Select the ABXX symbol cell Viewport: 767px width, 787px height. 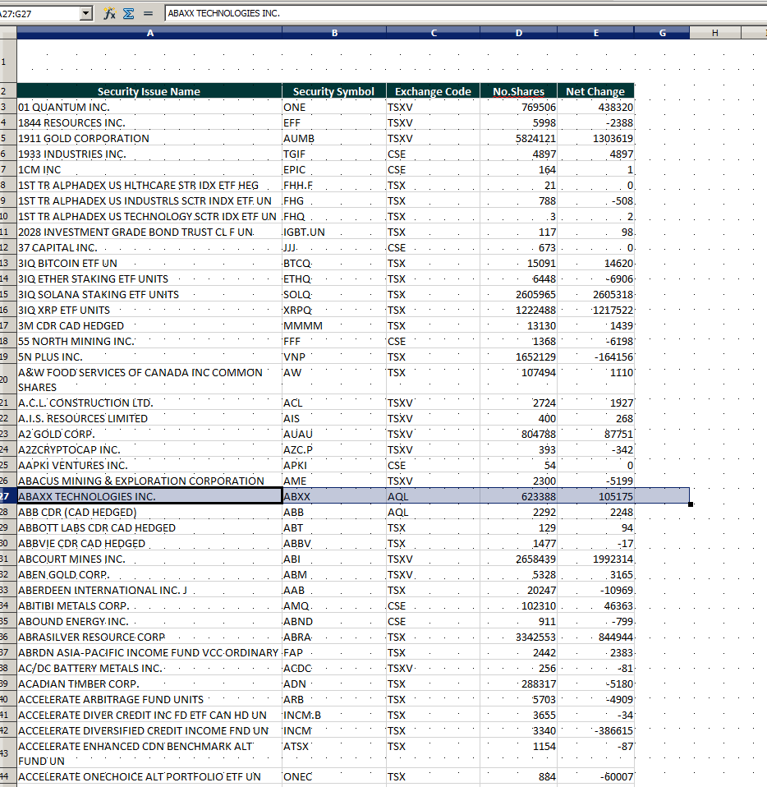pos(334,496)
